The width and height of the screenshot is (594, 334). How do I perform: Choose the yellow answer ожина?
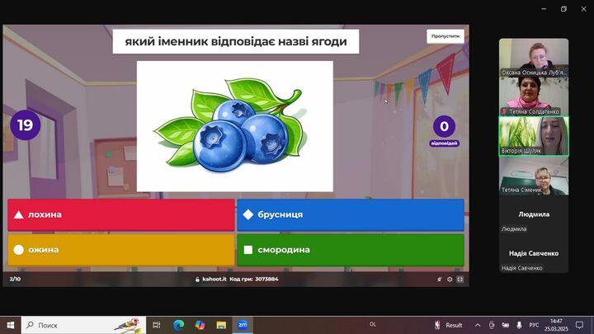point(121,250)
